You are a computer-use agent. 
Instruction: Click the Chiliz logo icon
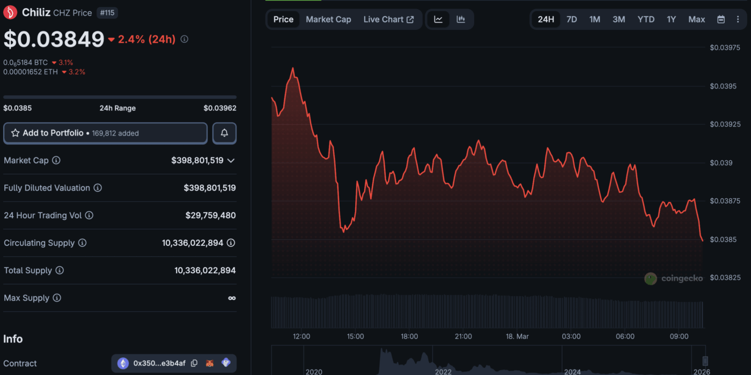pyautogui.click(x=10, y=12)
